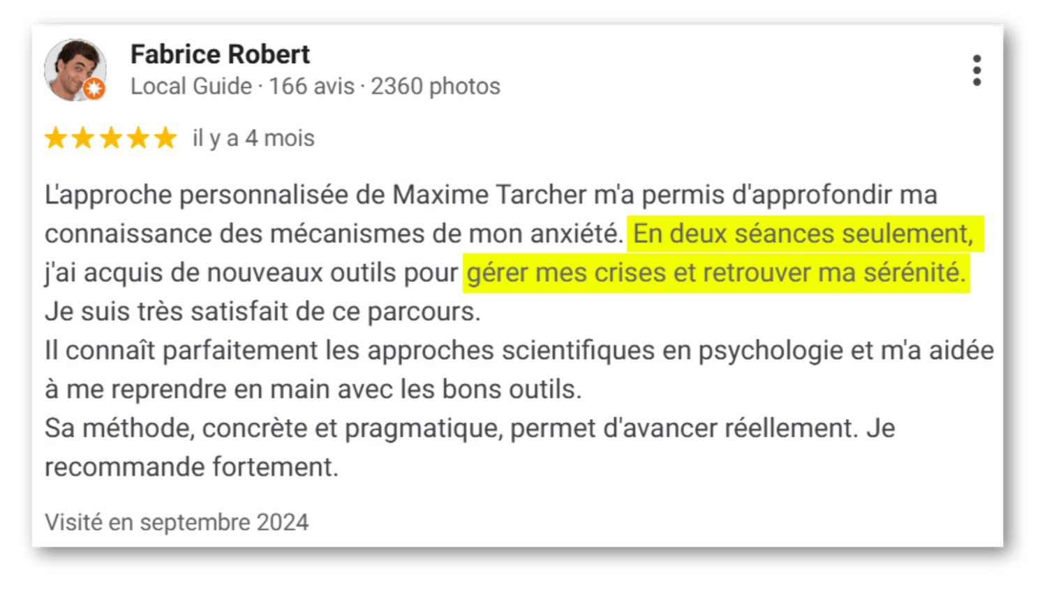Screen dimensions: 1047x590
Task: Click the words "recommande fortement"
Action: point(191,467)
